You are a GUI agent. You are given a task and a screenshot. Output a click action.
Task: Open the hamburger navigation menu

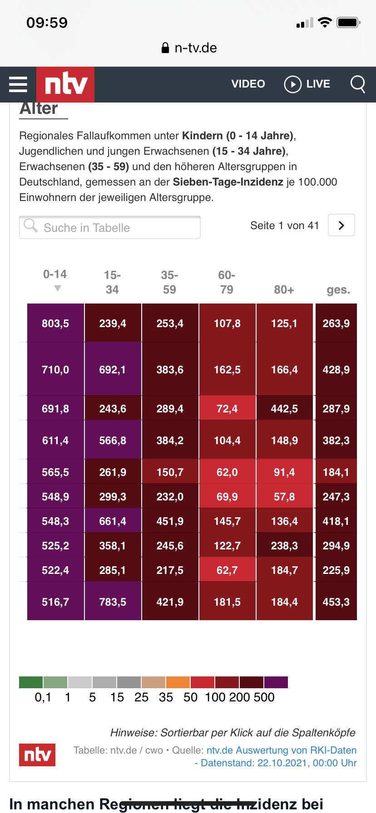click(x=18, y=84)
